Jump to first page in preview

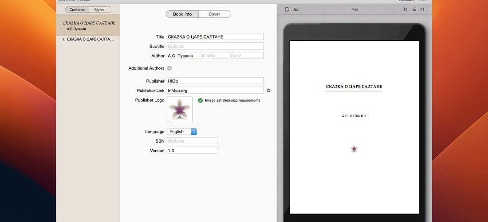pyautogui.click(x=405, y=9)
